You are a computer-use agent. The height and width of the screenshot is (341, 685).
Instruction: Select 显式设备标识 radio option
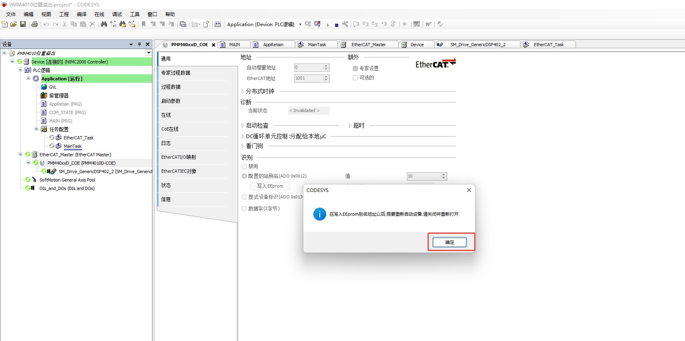(x=244, y=197)
